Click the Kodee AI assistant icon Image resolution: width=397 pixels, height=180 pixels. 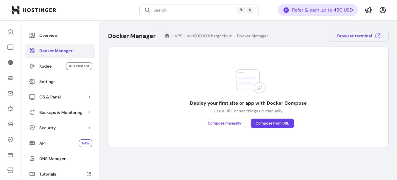pos(32,66)
